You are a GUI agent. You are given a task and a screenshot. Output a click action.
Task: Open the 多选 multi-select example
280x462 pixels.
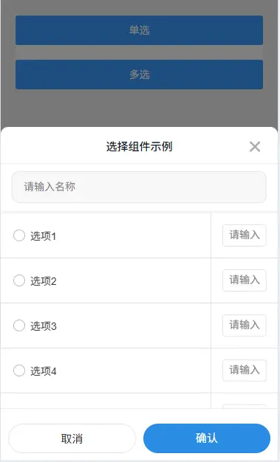pyautogui.click(x=140, y=75)
